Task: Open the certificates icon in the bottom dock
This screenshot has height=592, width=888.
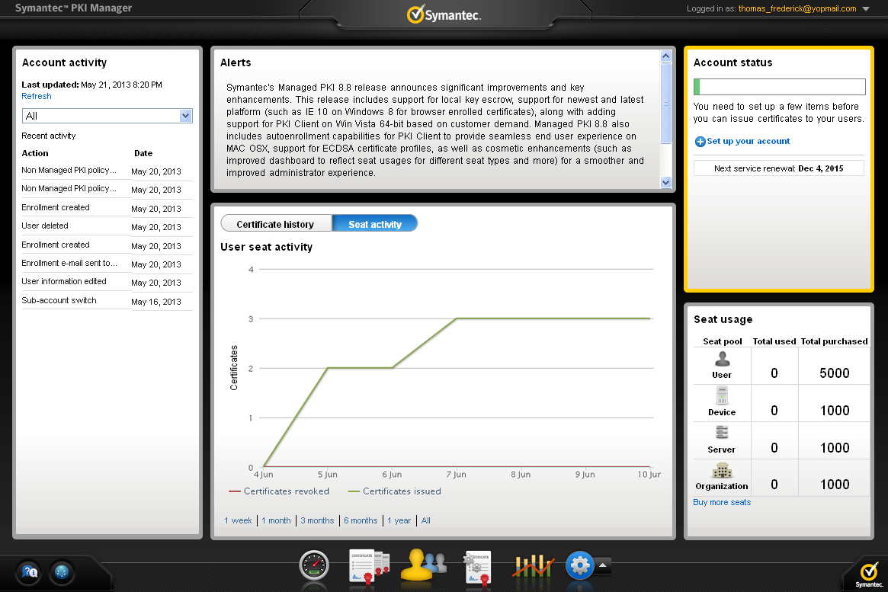Action: 369,566
